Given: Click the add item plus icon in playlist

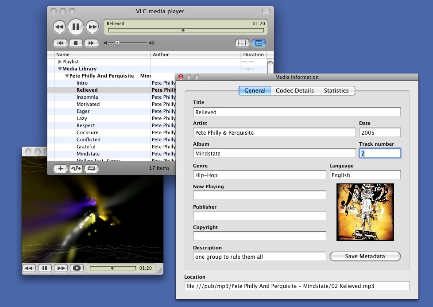Looking at the screenshot, I should [60, 168].
